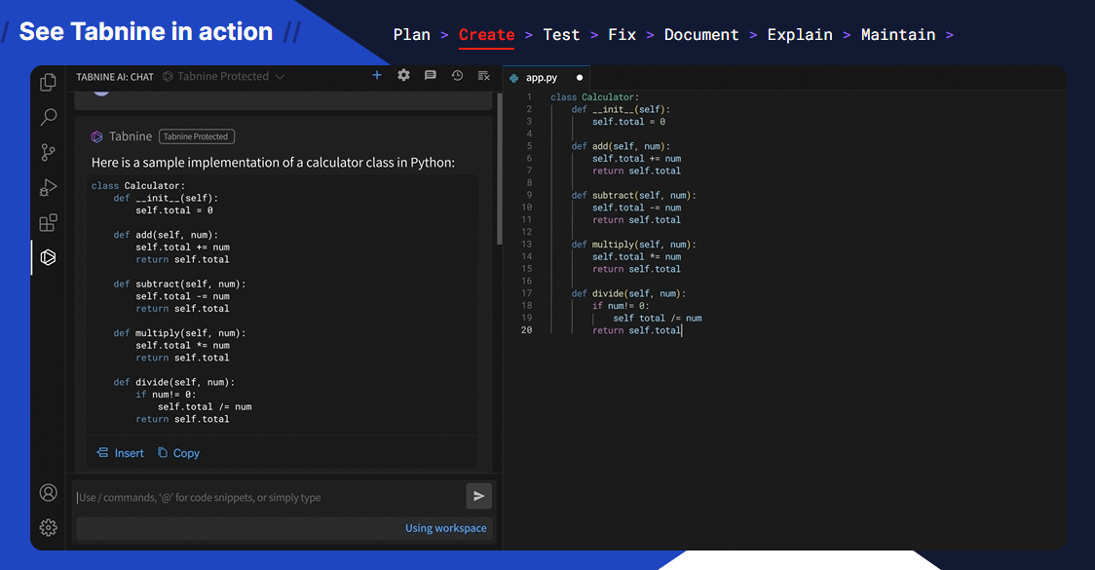Click 'if num!= 0:' in the editor
The width and height of the screenshot is (1095, 570).
[621, 306]
